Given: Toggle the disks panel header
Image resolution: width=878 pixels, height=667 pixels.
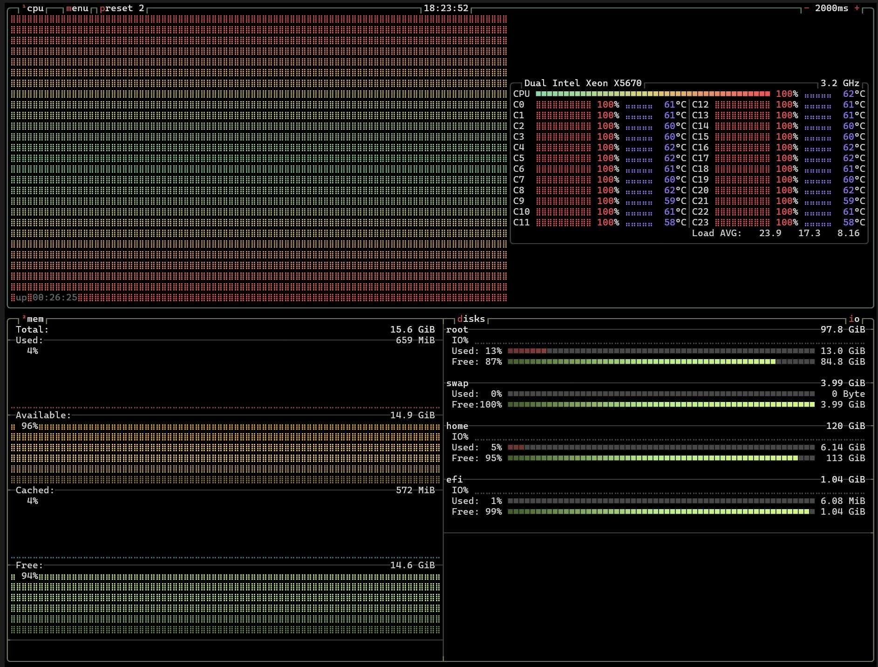Looking at the screenshot, I should 471,319.
